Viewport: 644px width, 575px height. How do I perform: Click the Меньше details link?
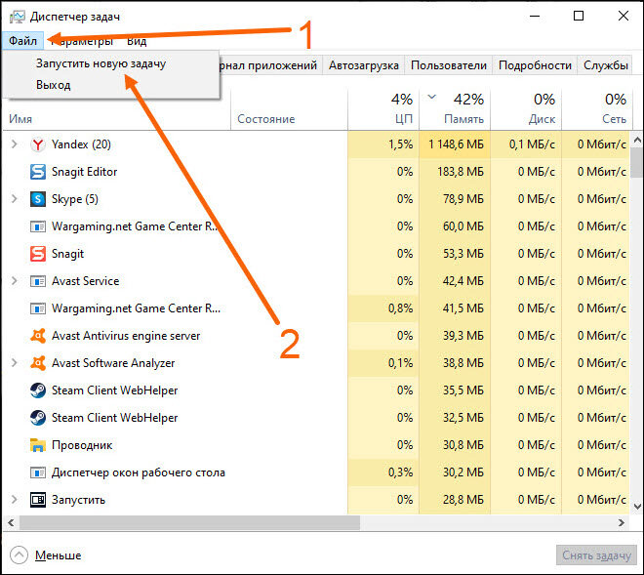click(x=58, y=555)
